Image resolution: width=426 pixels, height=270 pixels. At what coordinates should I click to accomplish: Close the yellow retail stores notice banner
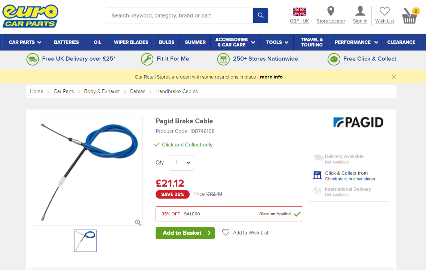tap(394, 77)
